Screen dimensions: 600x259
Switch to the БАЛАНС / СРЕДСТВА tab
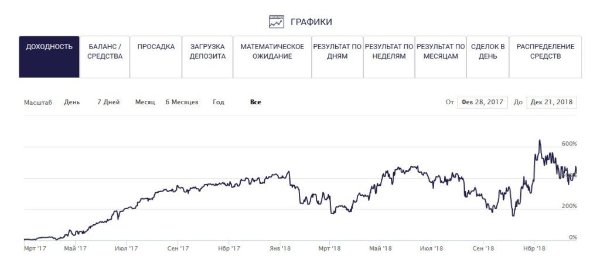[105, 57]
